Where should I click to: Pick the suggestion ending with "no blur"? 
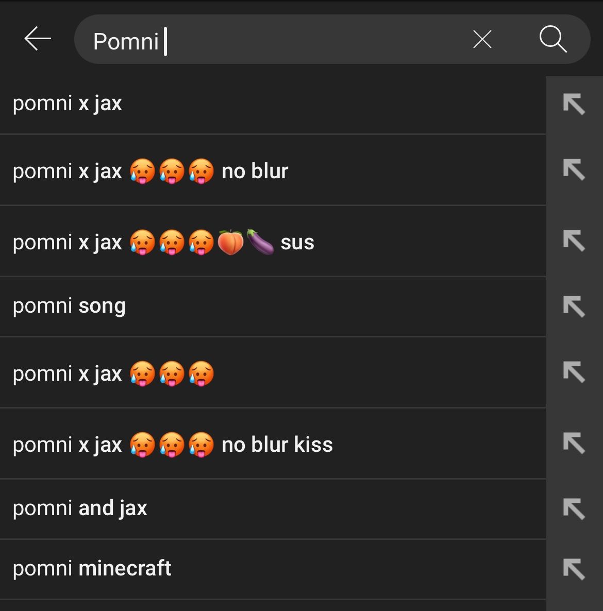(150, 171)
